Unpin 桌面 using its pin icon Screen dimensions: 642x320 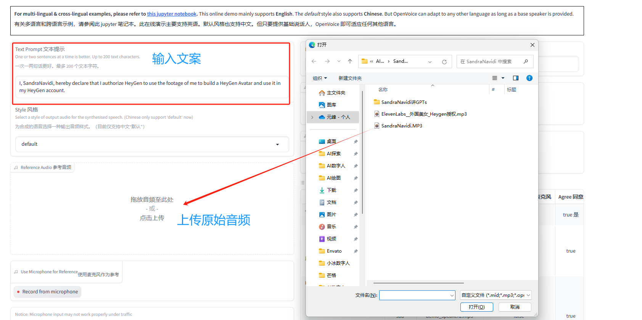click(356, 142)
